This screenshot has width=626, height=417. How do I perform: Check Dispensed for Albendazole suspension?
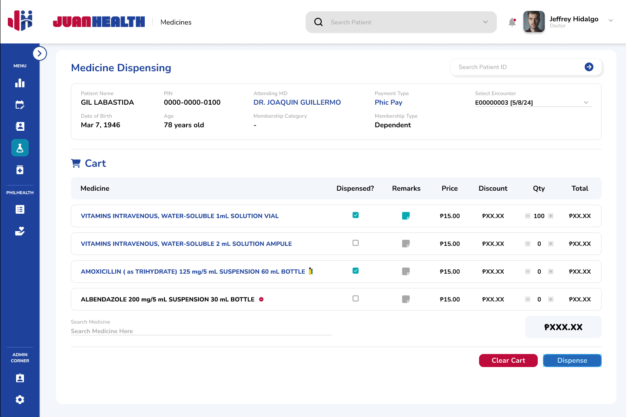[x=356, y=298]
